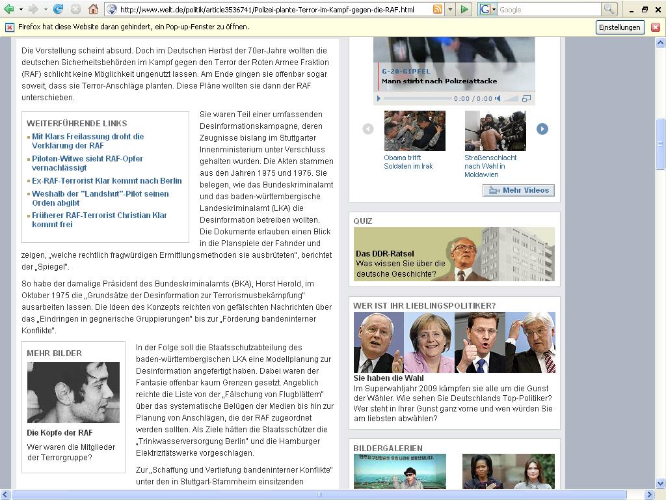Click the 'WEITERFÜHRENDE LINKS' box heading
The width and height of the screenshot is (666, 500).
point(77,123)
